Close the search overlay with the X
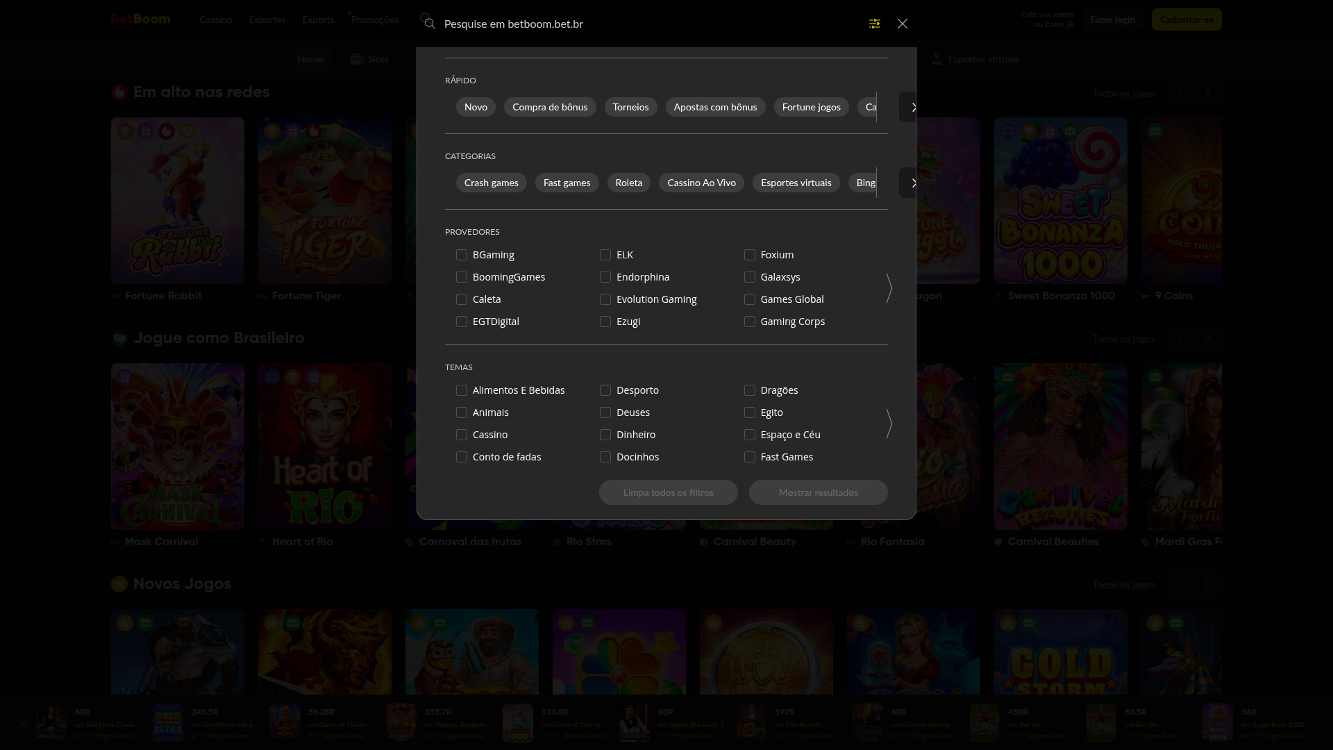The height and width of the screenshot is (750, 1333). [x=903, y=23]
